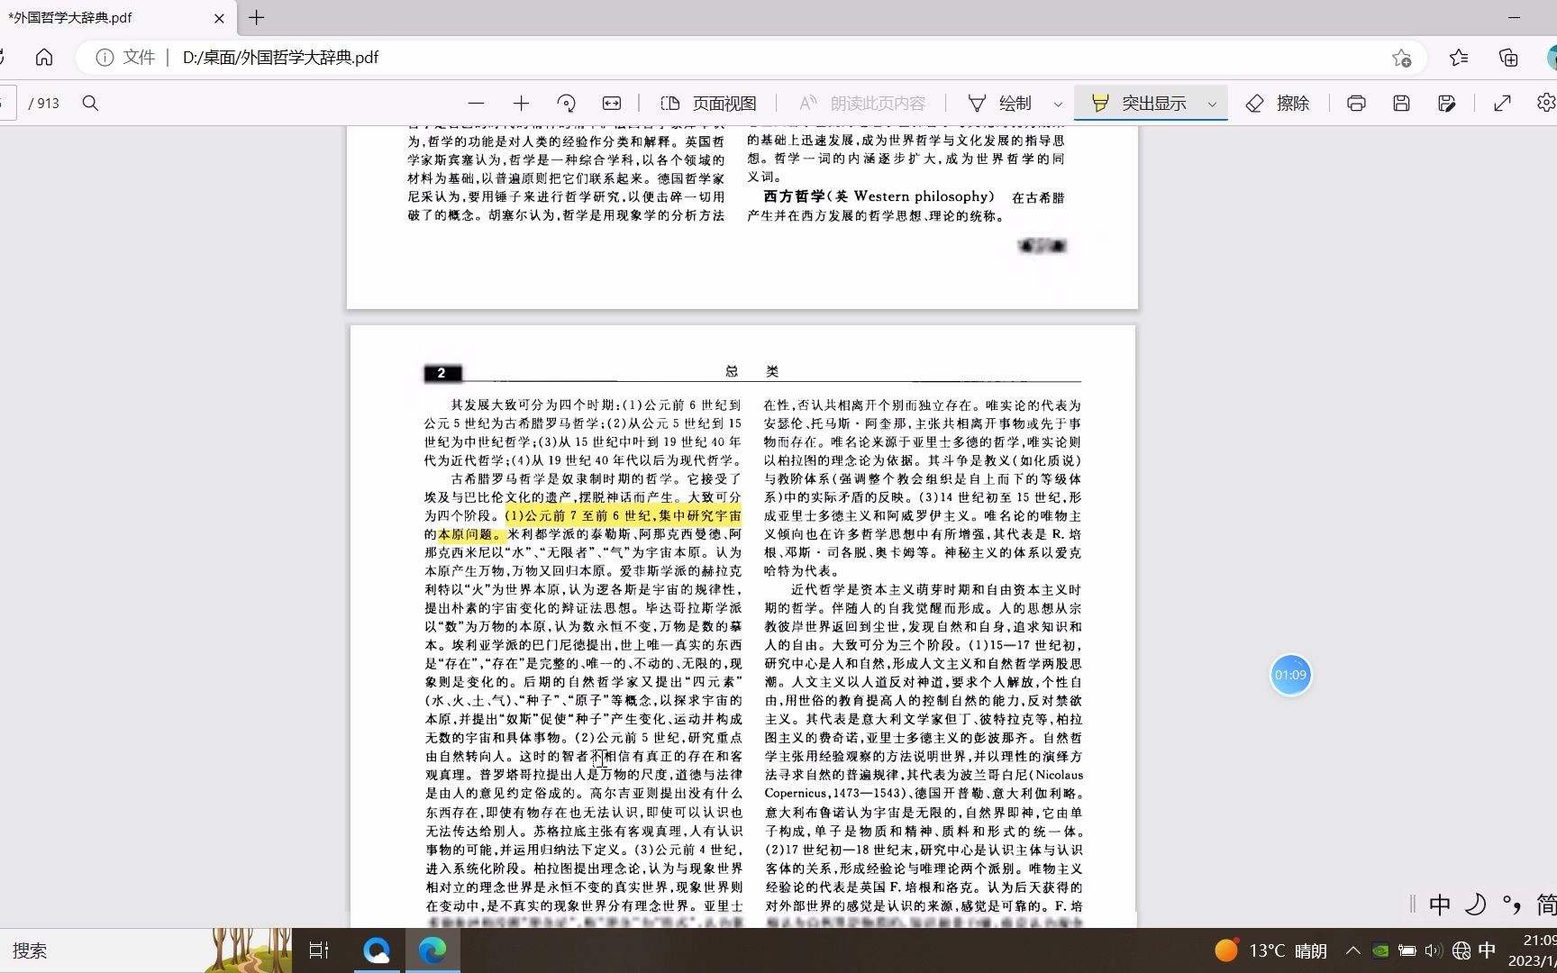The height and width of the screenshot is (973, 1557).
Task: Toggle punctuation mode on IME bar
Action: tap(1512, 905)
